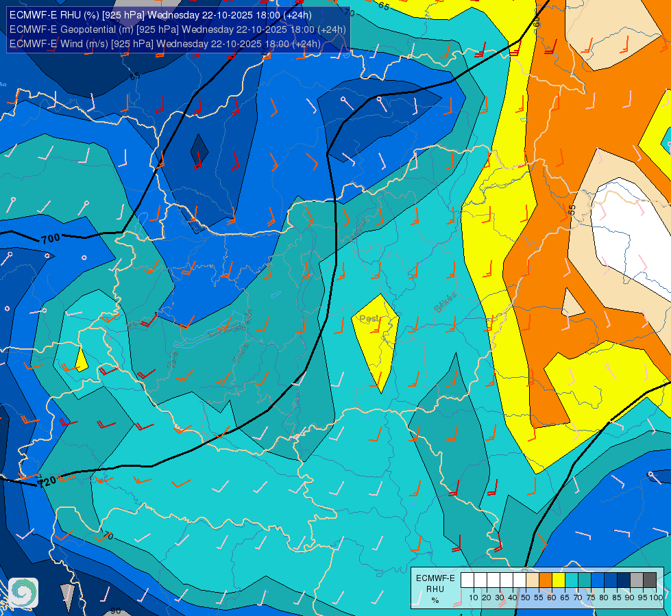Click the 700 geopotential contour label
671x616 pixels.
click(51, 239)
